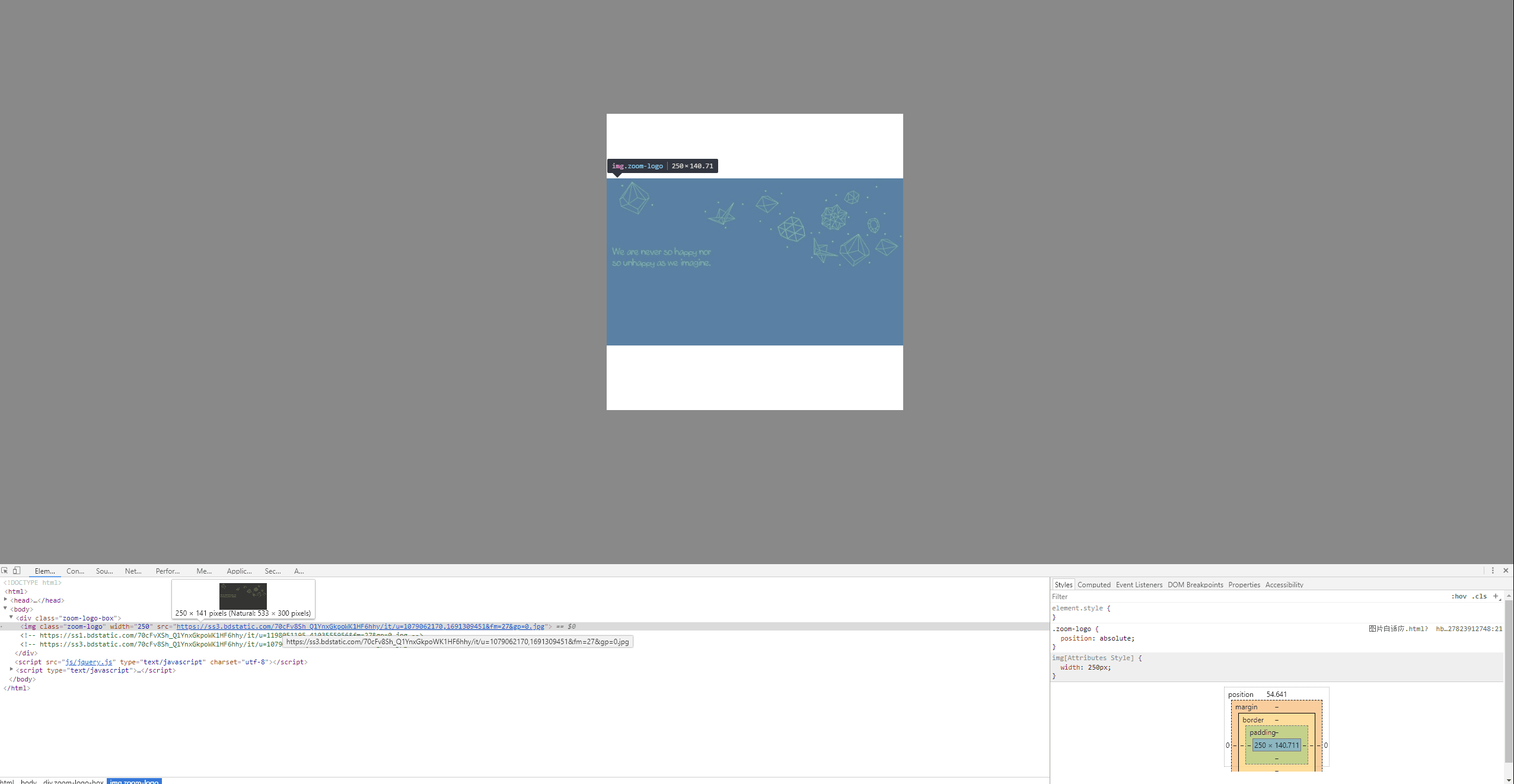This screenshot has height=784, width=1514.
Task: Open the js/jquery.js script link
Action: (88, 662)
